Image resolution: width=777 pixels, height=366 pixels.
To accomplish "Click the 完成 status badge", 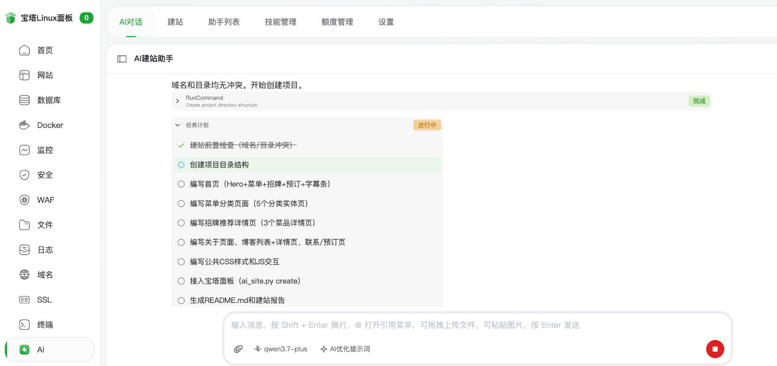I will pyautogui.click(x=699, y=101).
